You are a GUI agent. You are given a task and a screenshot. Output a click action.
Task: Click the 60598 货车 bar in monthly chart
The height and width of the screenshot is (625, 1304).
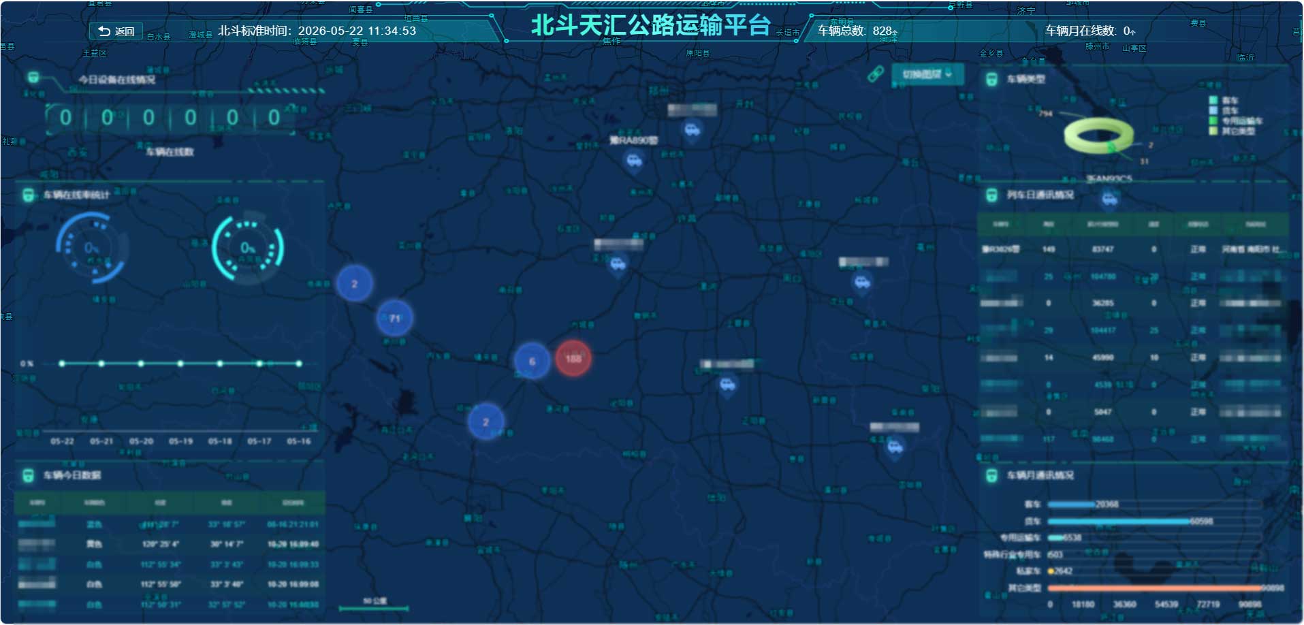(x=1119, y=522)
